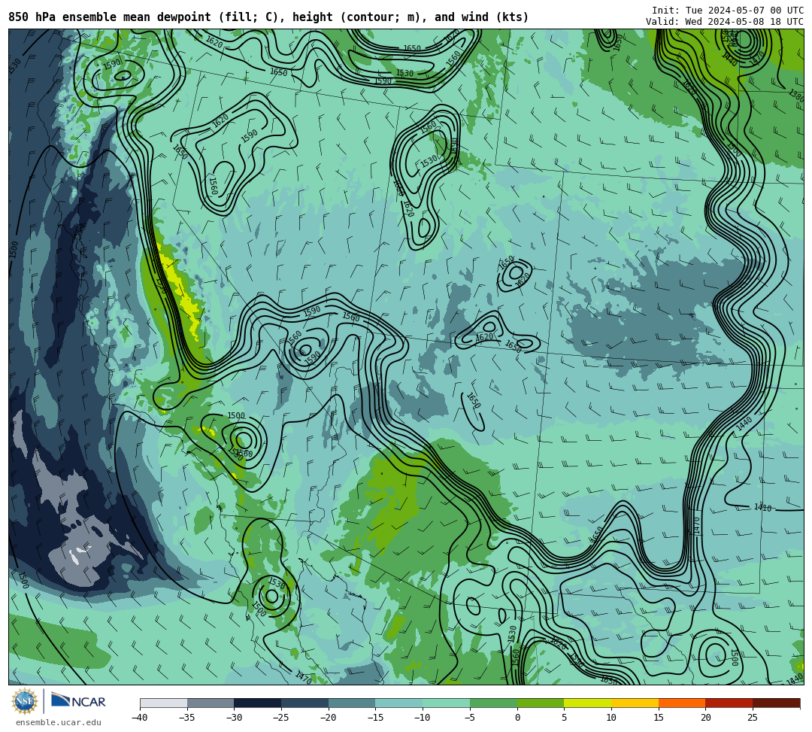Click the darkest swatch above 25
This screenshot has height=732, width=812.
(x=776, y=703)
